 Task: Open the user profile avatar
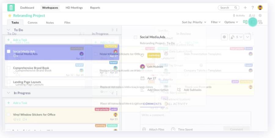click(260, 8)
